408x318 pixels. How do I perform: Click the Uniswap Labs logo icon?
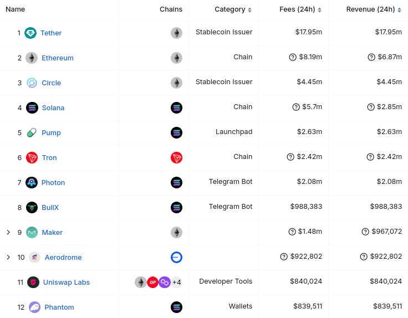(x=33, y=283)
